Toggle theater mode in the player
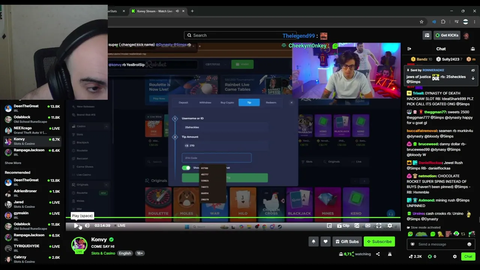 pos(368,225)
